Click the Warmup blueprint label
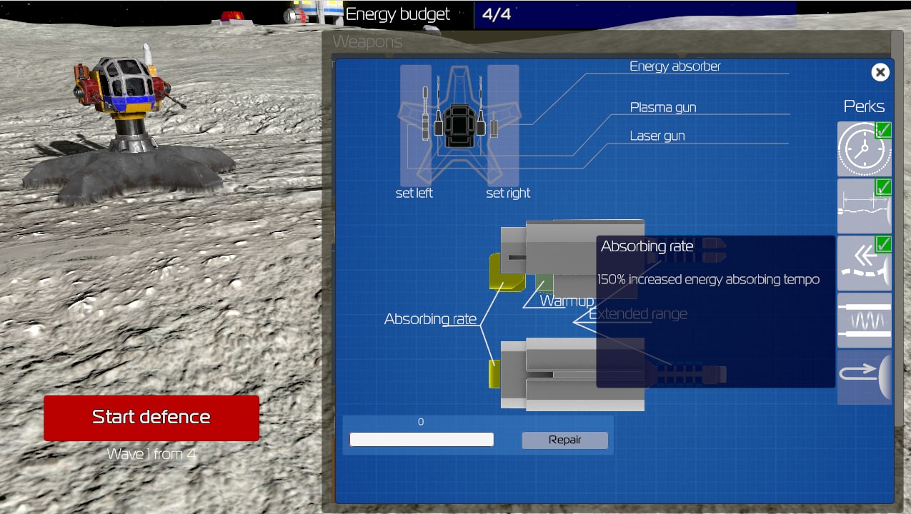 (x=567, y=301)
